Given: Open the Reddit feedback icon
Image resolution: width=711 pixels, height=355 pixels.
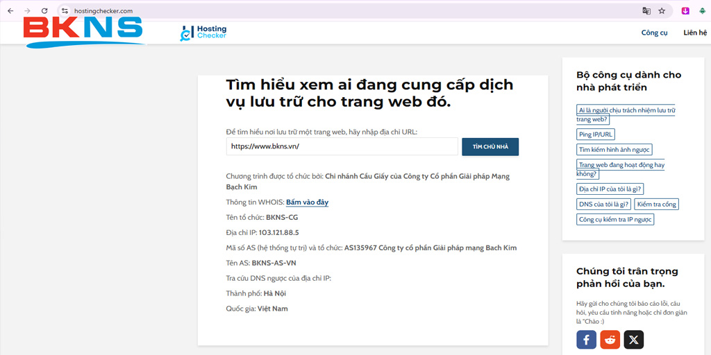Looking at the screenshot, I should 610,339.
